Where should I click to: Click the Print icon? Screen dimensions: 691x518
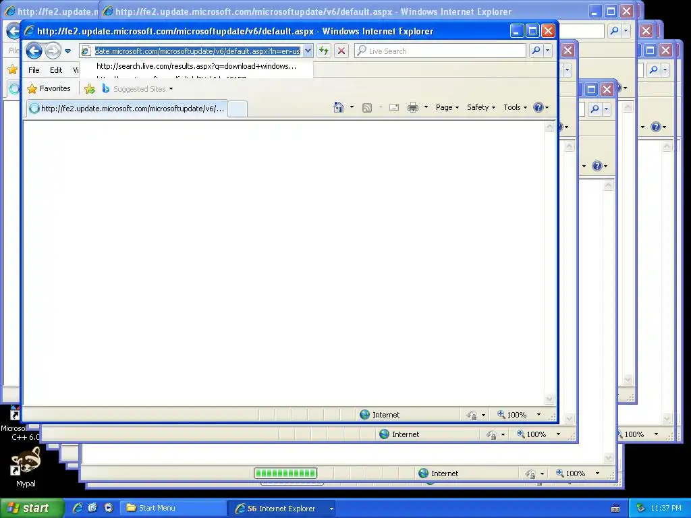(x=413, y=107)
